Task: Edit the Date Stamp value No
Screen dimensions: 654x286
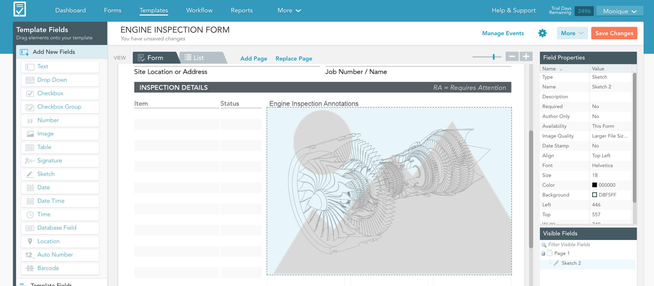Action: tap(611, 146)
